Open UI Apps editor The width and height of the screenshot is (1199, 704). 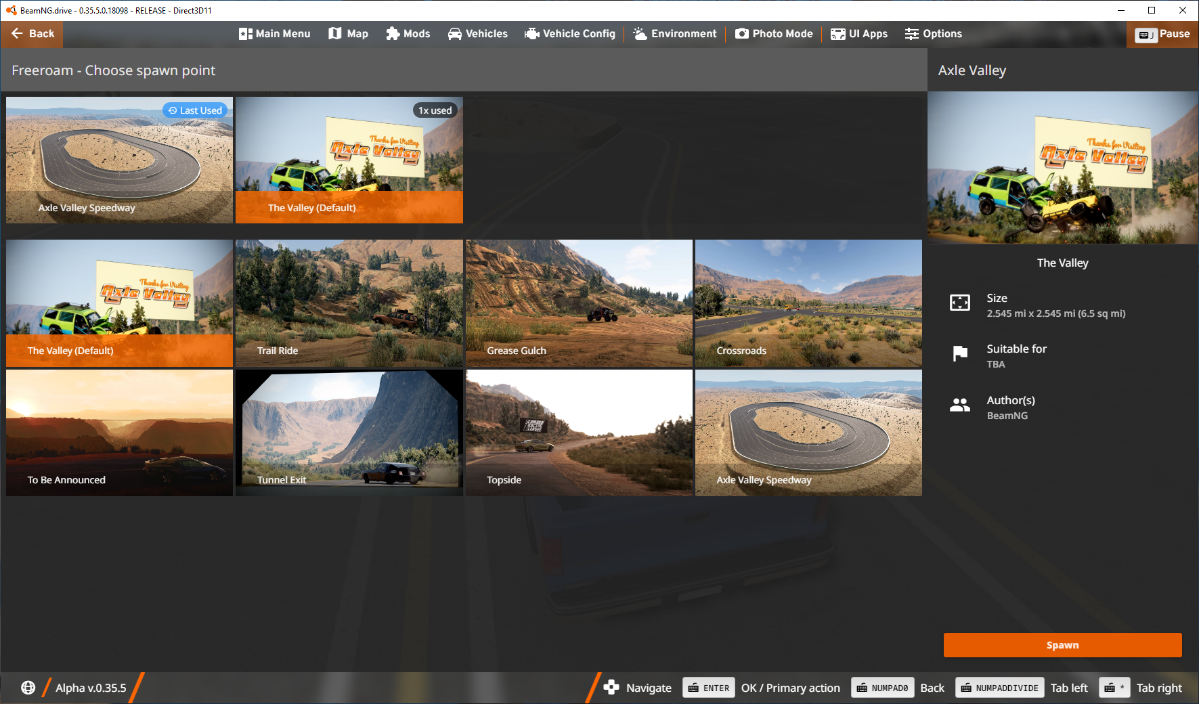(x=858, y=34)
